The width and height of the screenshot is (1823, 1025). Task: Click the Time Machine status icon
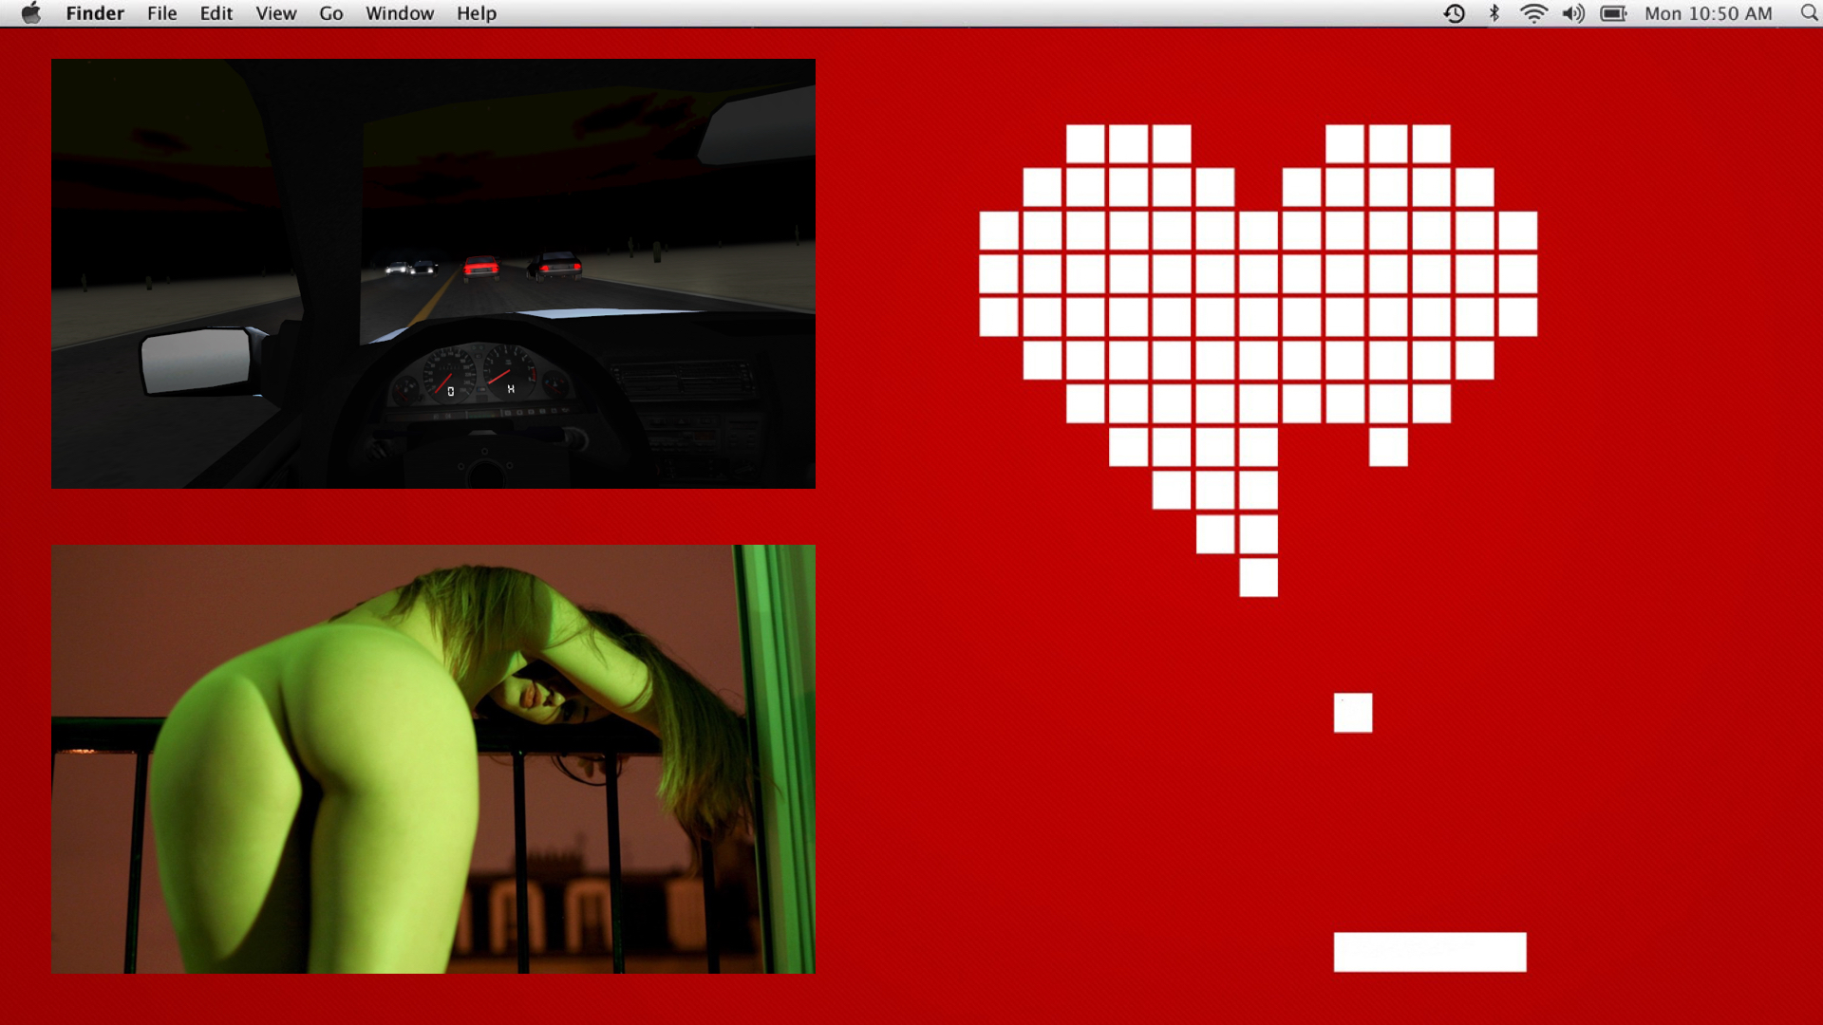pyautogui.click(x=1454, y=13)
